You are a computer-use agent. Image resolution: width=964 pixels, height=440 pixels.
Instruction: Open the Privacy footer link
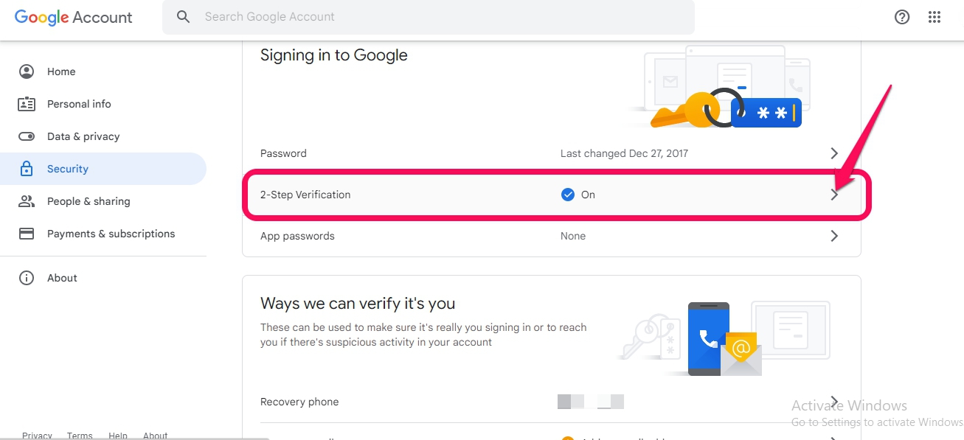[x=37, y=436]
